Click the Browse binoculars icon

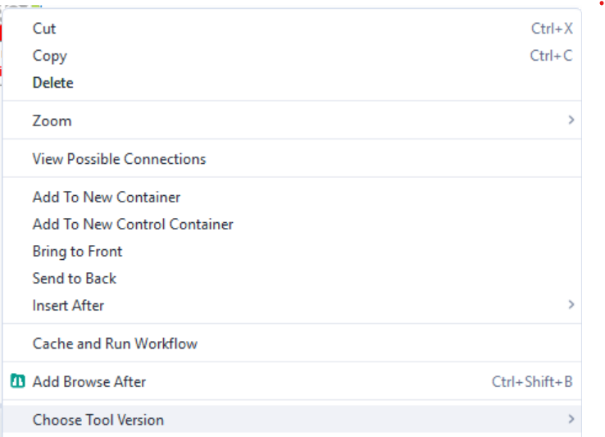click(18, 381)
